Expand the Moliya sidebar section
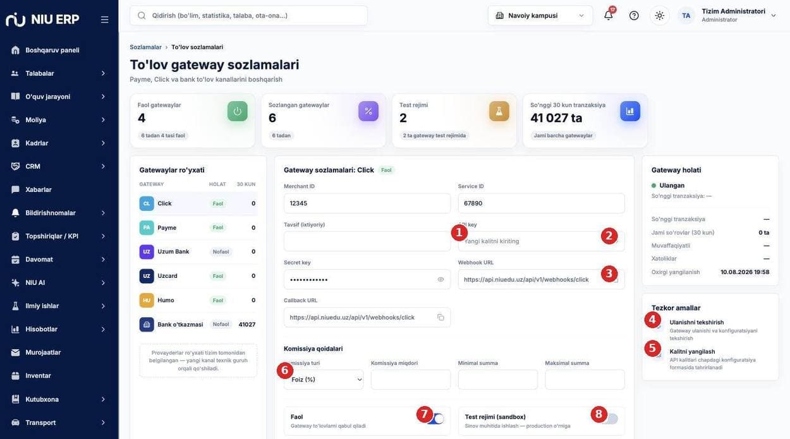The width and height of the screenshot is (790, 439). (59, 120)
